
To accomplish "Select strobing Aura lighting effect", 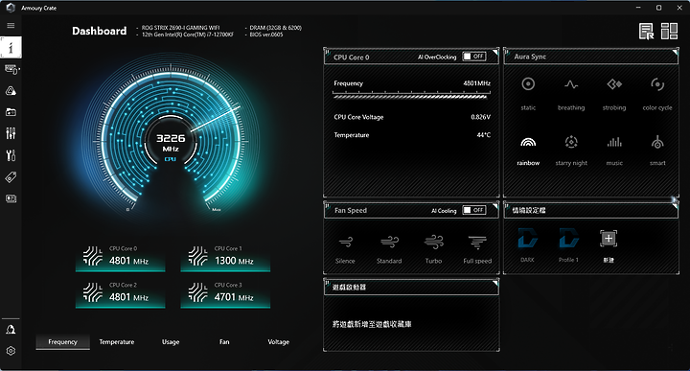I will click(x=614, y=94).
